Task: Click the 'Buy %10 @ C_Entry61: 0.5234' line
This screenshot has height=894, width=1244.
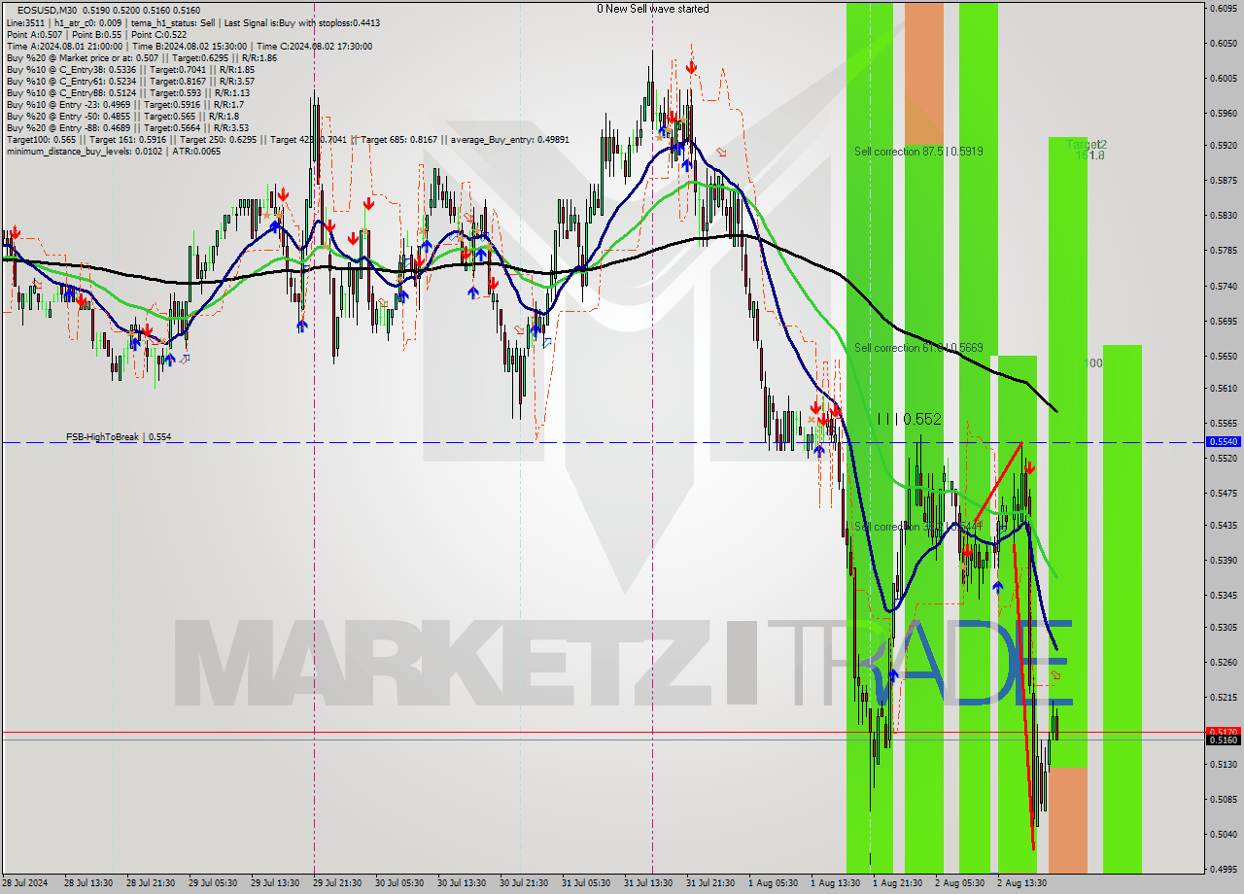Action: (x=130, y=81)
